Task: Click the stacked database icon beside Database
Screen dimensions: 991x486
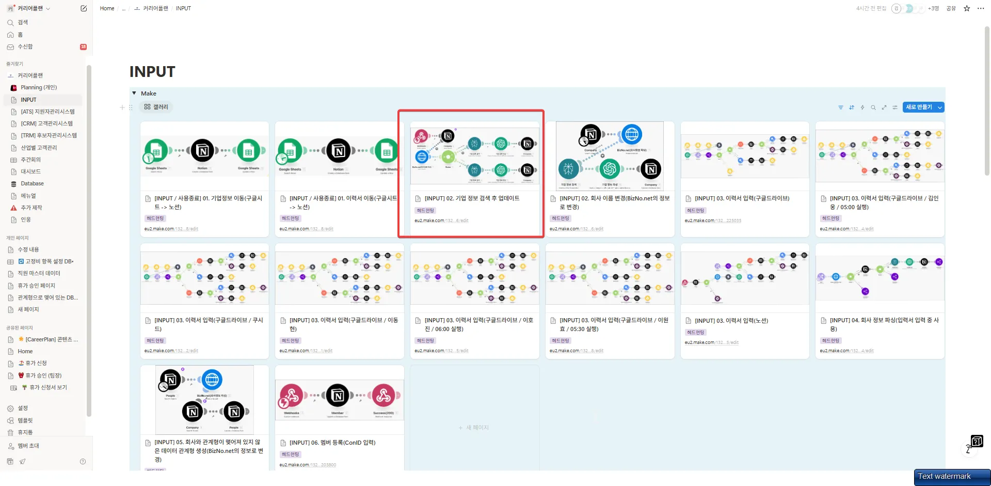Action: point(14,184)
